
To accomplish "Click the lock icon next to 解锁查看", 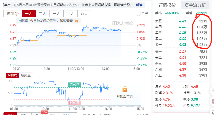I will (77, 21).
